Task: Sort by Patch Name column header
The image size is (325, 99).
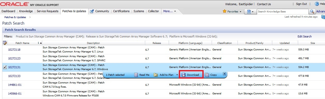Action: [22, 43]
